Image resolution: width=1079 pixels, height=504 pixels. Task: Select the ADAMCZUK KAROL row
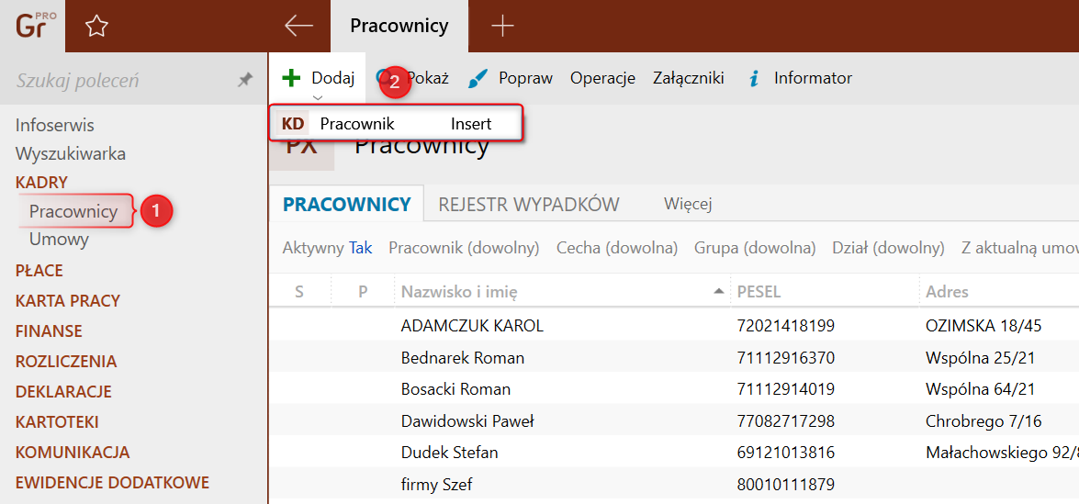pyautogui.click(x=674, y=326)
